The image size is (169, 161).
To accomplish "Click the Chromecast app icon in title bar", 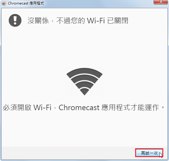I will [x=4, y=3].
